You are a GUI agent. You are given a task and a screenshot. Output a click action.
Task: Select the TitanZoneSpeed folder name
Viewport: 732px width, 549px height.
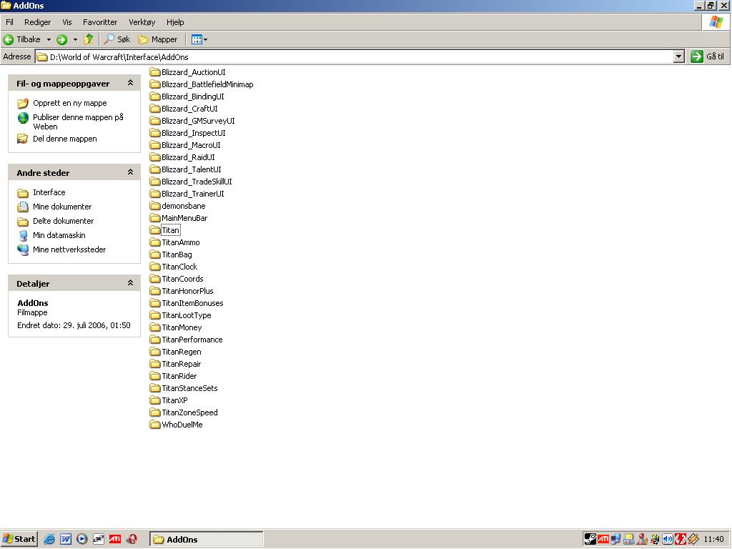click(x=189, y=412)
